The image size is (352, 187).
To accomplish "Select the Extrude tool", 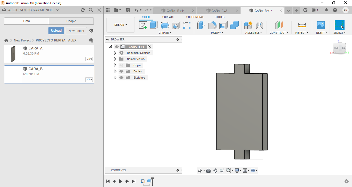I will [154, 25].
